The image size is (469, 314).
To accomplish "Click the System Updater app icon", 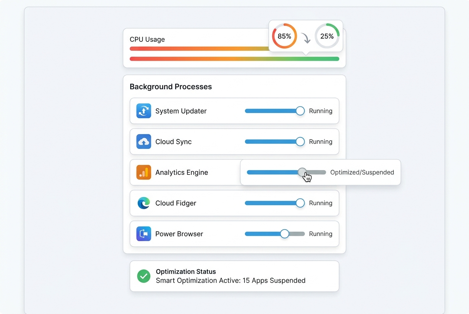I will tap(144, 111).
